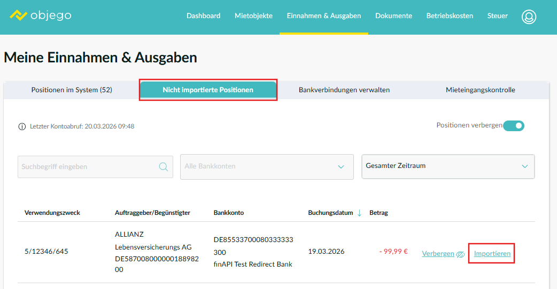Open the Mieteingangskontrolle tab
The width and height of the screenshot is (557, 289).
[x=480, y=90]
